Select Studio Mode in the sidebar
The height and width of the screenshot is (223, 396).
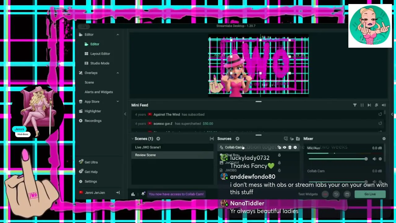click(97, 63)
